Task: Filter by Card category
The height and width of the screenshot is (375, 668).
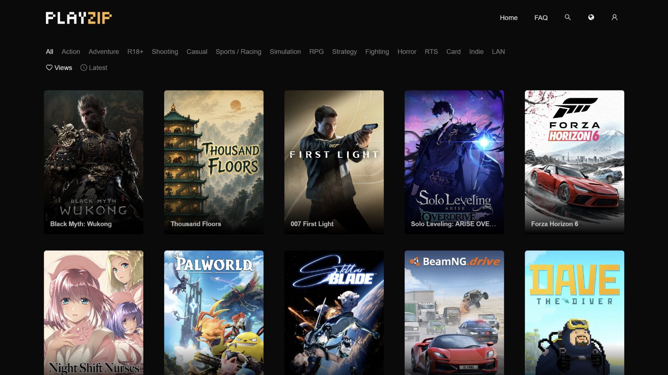Action: click(453, 52)
